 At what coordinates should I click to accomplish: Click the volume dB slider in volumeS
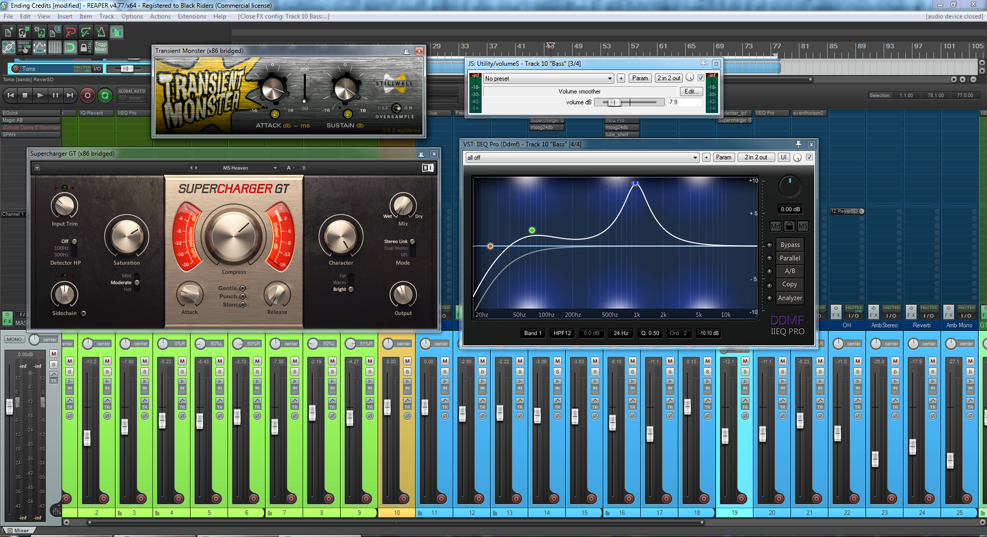[x=629, y=102]
